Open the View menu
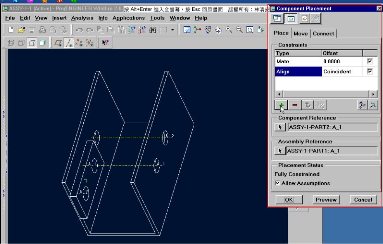This screenshot has width=383, height=244. (41, 18)
